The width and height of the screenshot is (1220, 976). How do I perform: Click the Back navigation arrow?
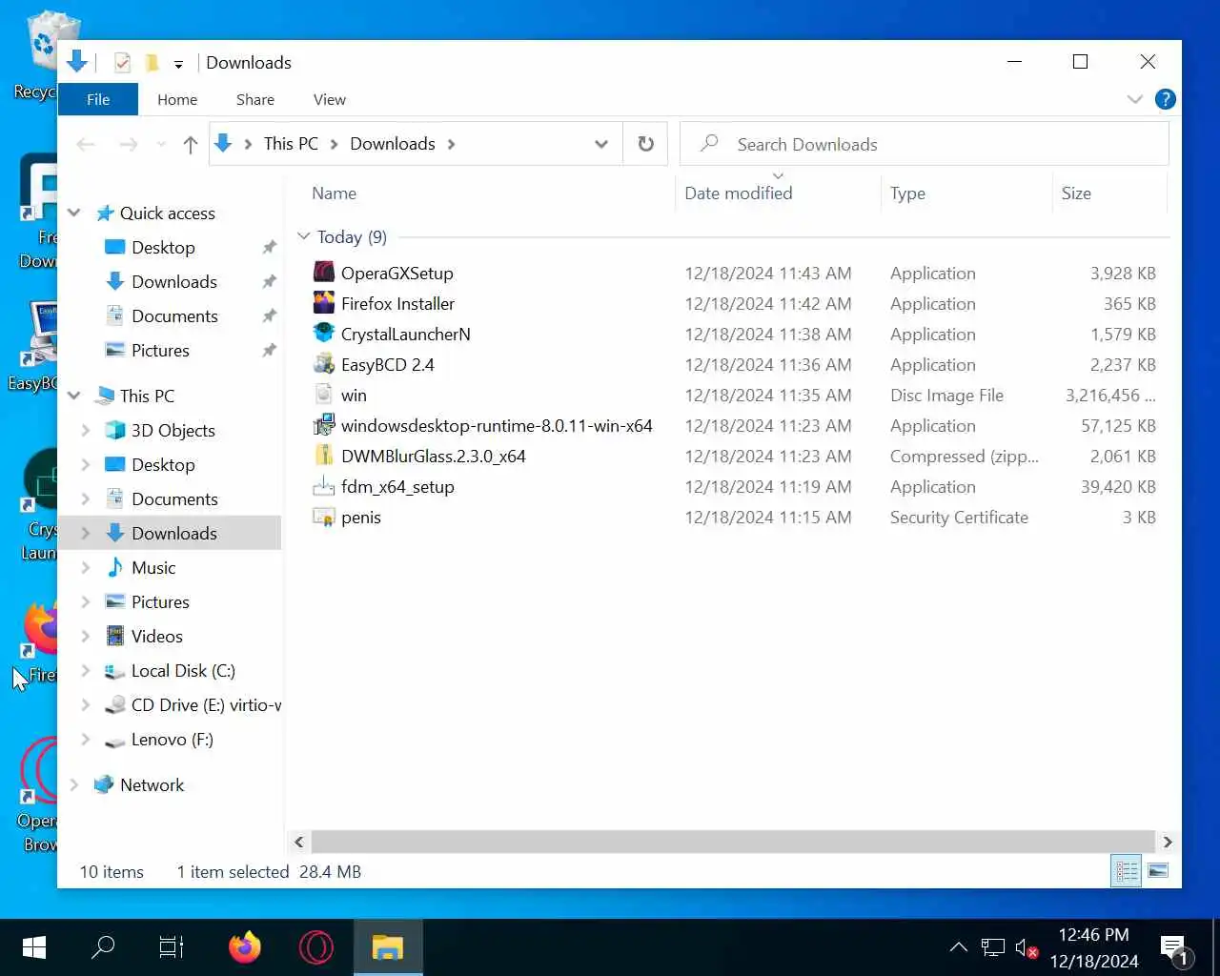(86, 144)
